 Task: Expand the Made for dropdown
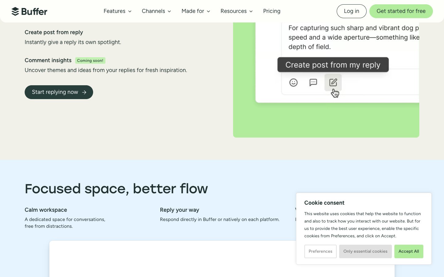(196, 11)
